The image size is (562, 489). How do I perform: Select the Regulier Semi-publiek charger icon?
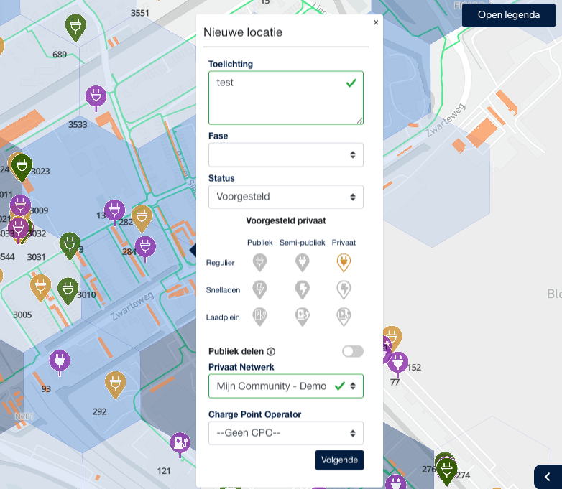pyautogui.click(x=302, y=263)
